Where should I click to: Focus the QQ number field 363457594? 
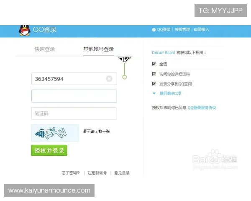tap(74, 79)
